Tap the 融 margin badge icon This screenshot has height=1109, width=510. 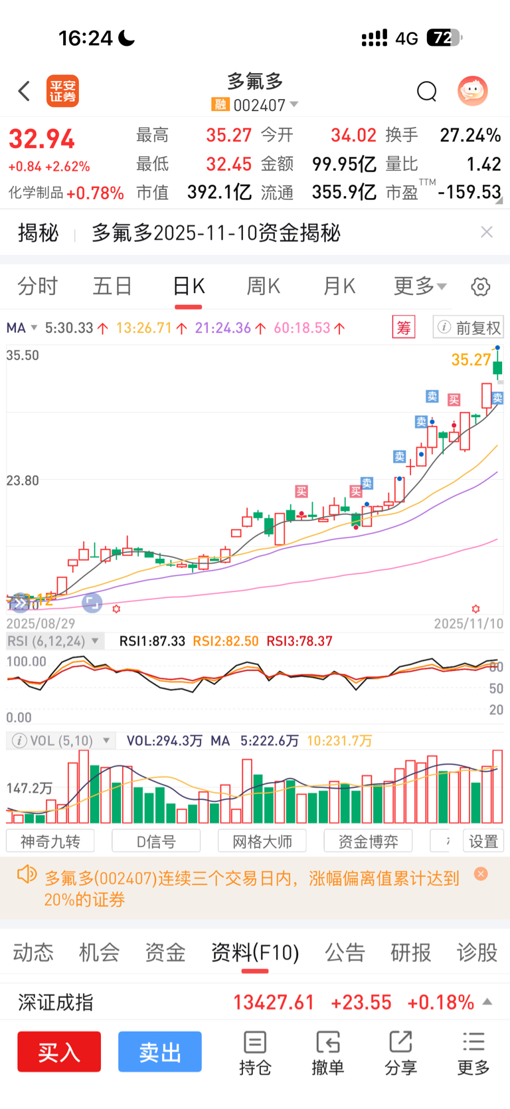220,105
